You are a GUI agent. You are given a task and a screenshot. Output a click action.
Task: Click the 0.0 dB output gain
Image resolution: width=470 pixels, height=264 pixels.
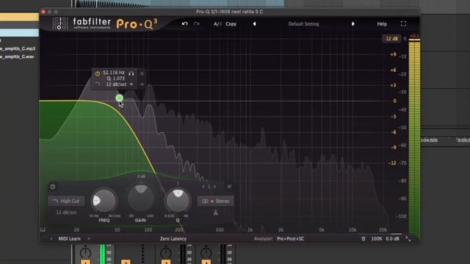(392, 238)
